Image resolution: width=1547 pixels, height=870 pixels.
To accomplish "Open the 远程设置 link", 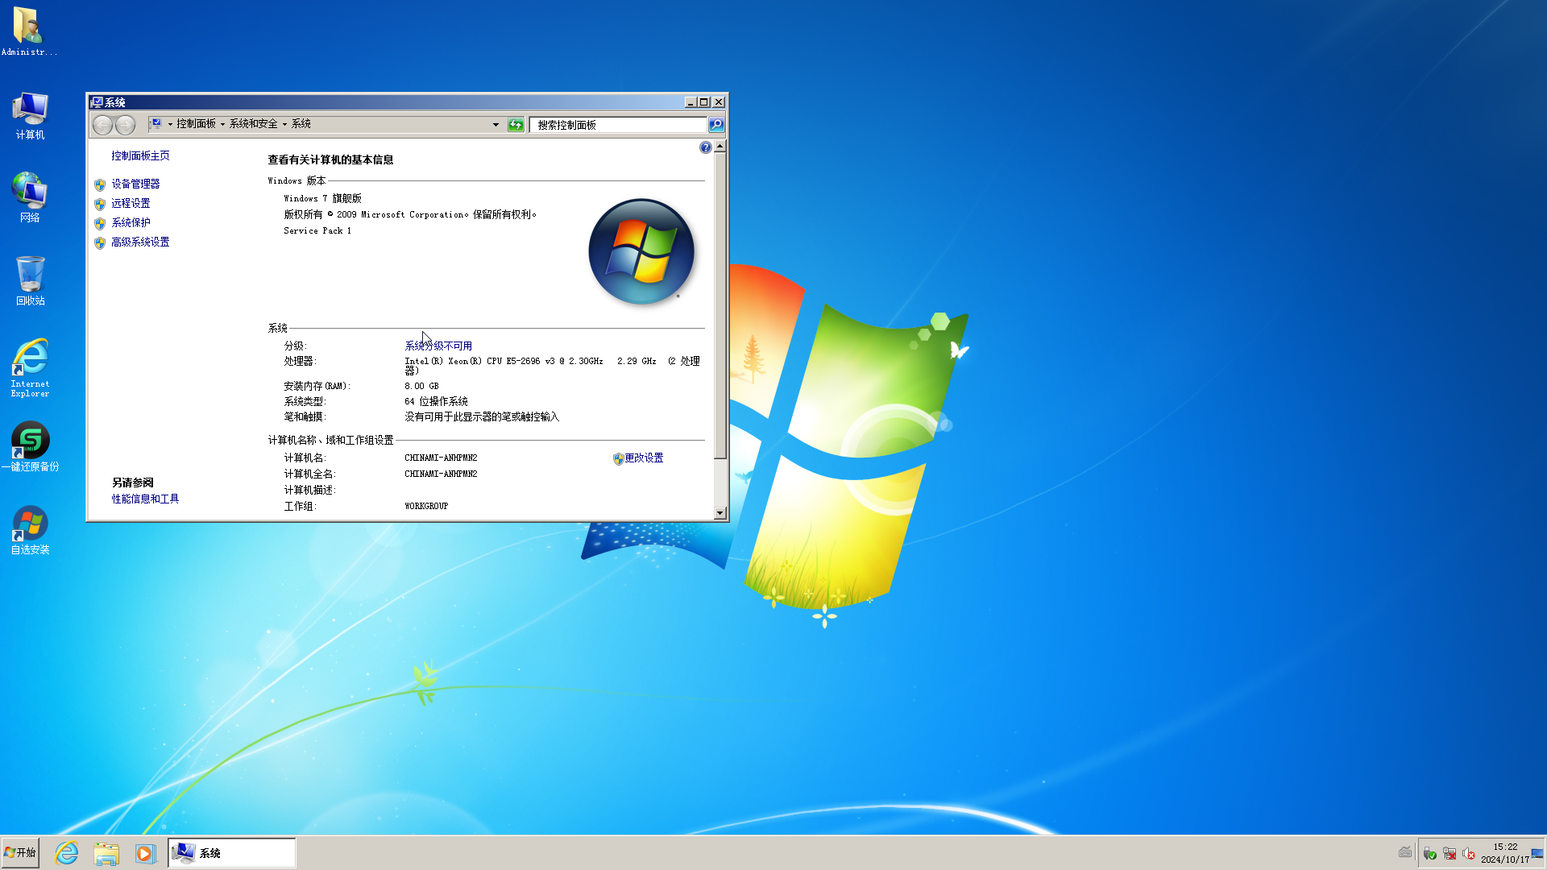I will [131, 203].
